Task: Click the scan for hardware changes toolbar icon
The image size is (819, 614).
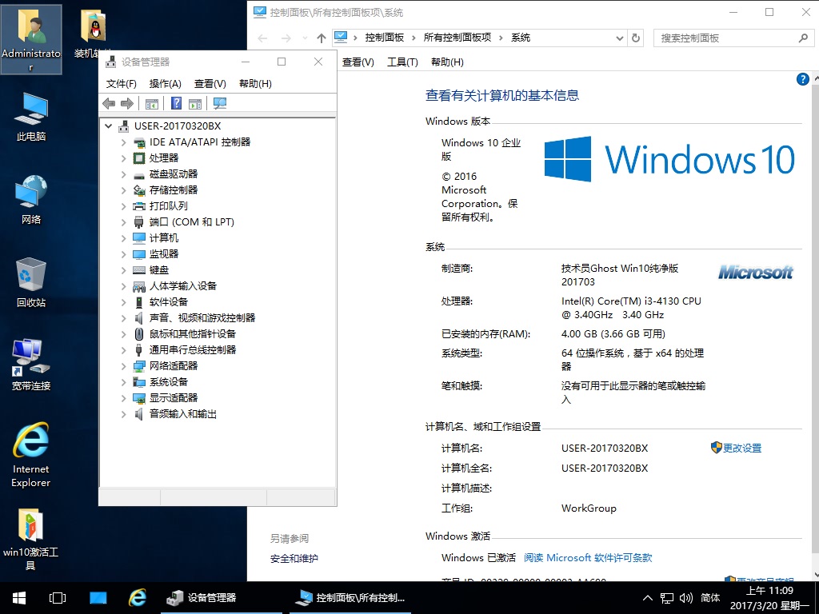Action: [x=220, y=103]
